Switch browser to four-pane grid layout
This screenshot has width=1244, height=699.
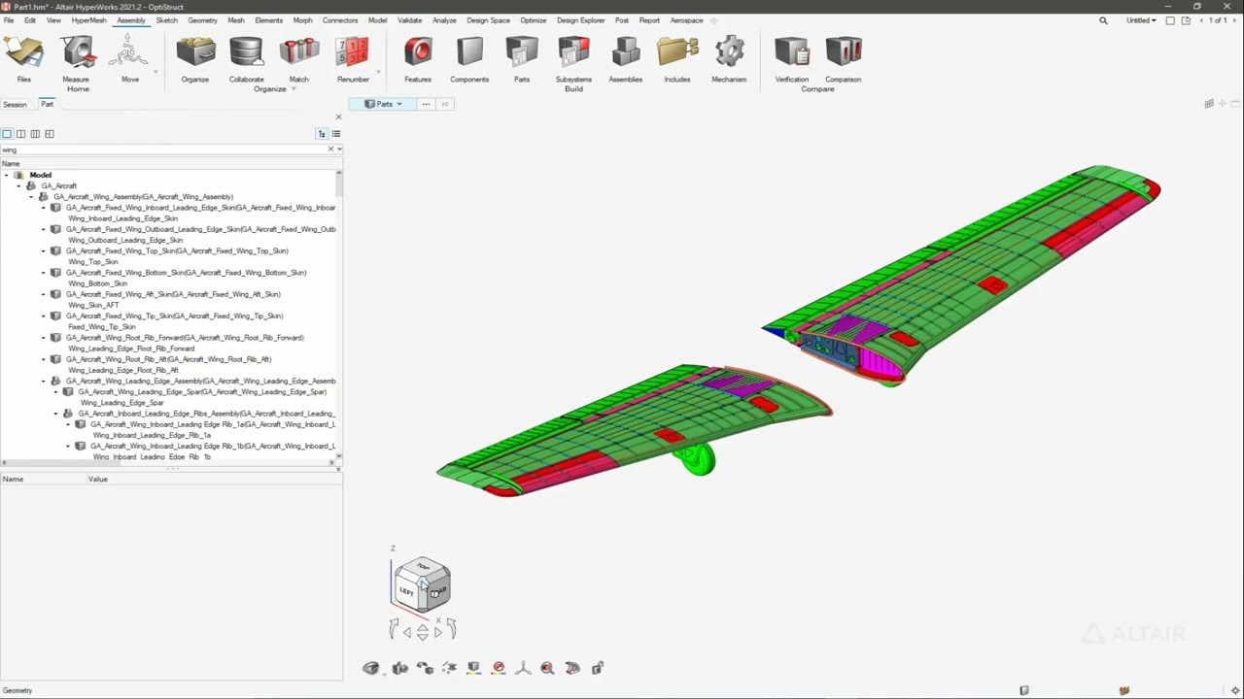tap(50, 134)
